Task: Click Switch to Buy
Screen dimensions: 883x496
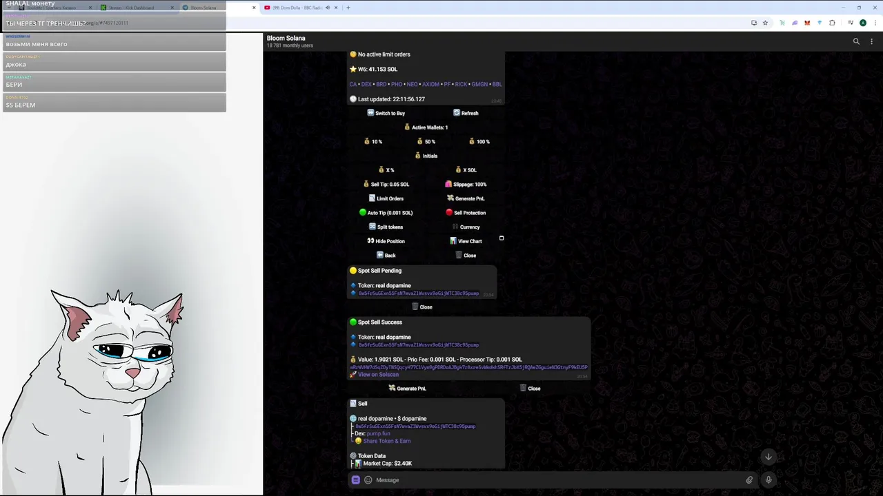Action: click(x=386, y=113)
